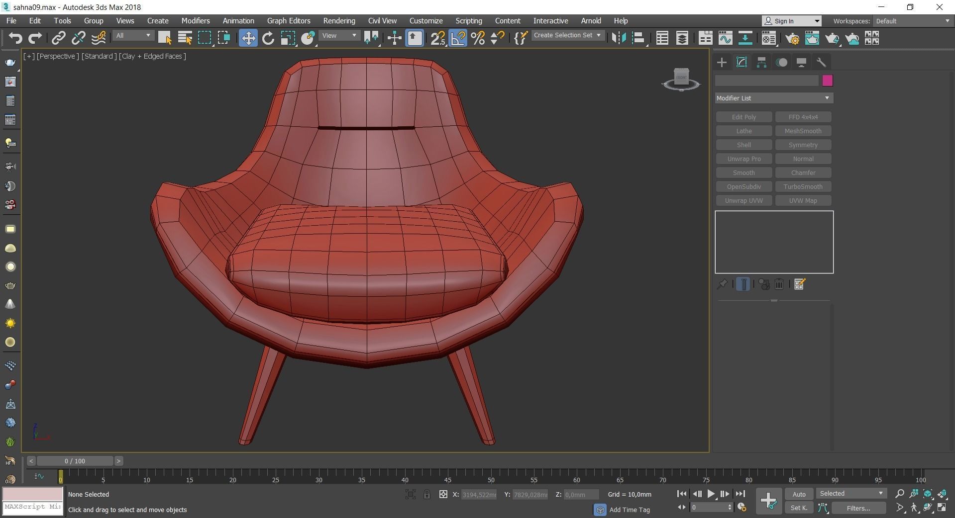
Task: Click the Undo arrow icon
Action: 15,38
